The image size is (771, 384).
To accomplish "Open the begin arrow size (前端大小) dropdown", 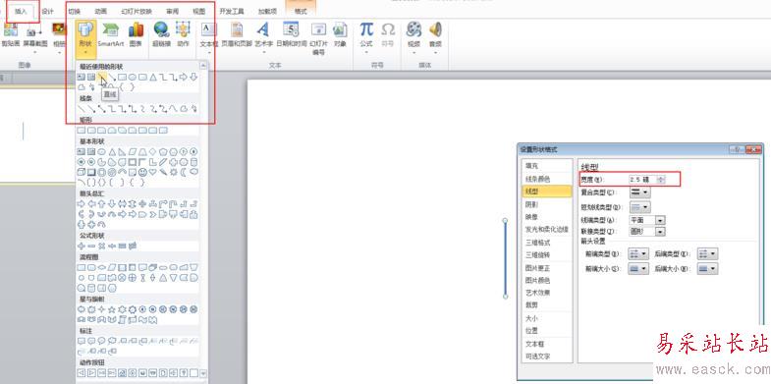I will click(638, 269).
